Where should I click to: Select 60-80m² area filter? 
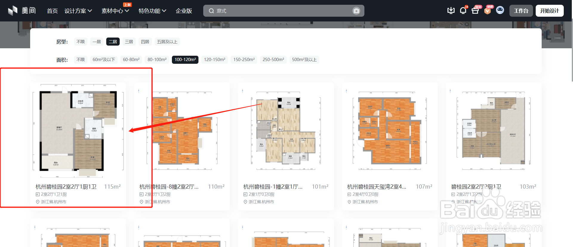click(131, 60)
